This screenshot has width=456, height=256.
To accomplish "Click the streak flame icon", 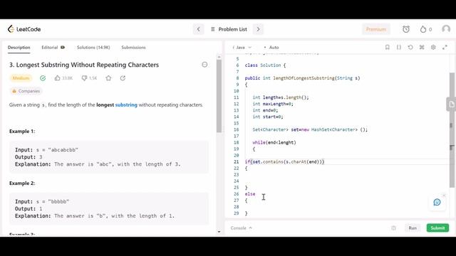I will pos(423,29).
